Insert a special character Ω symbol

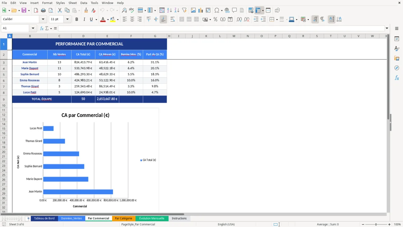(217, 10)
